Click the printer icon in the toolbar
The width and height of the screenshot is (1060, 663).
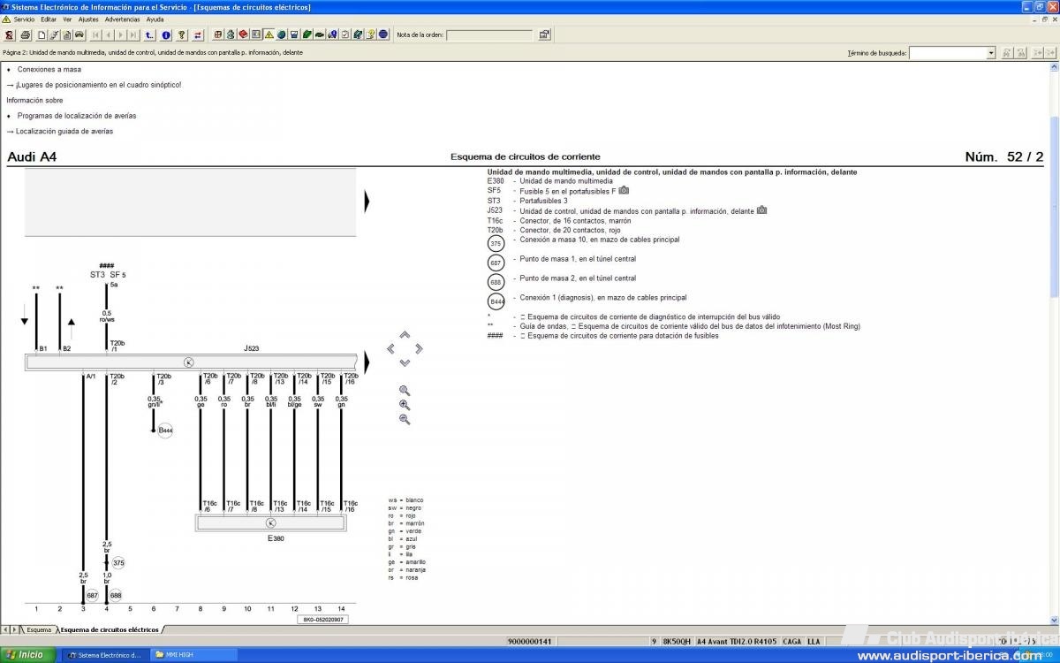[x=26, y=35]
